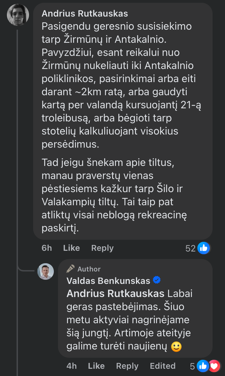Viewport: 225px width, 376px height.
Task: Like Andrius Rutkauskas's comment
Action: (71, 248)
